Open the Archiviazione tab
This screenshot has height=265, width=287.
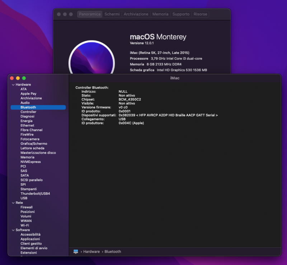click(136, 14)
